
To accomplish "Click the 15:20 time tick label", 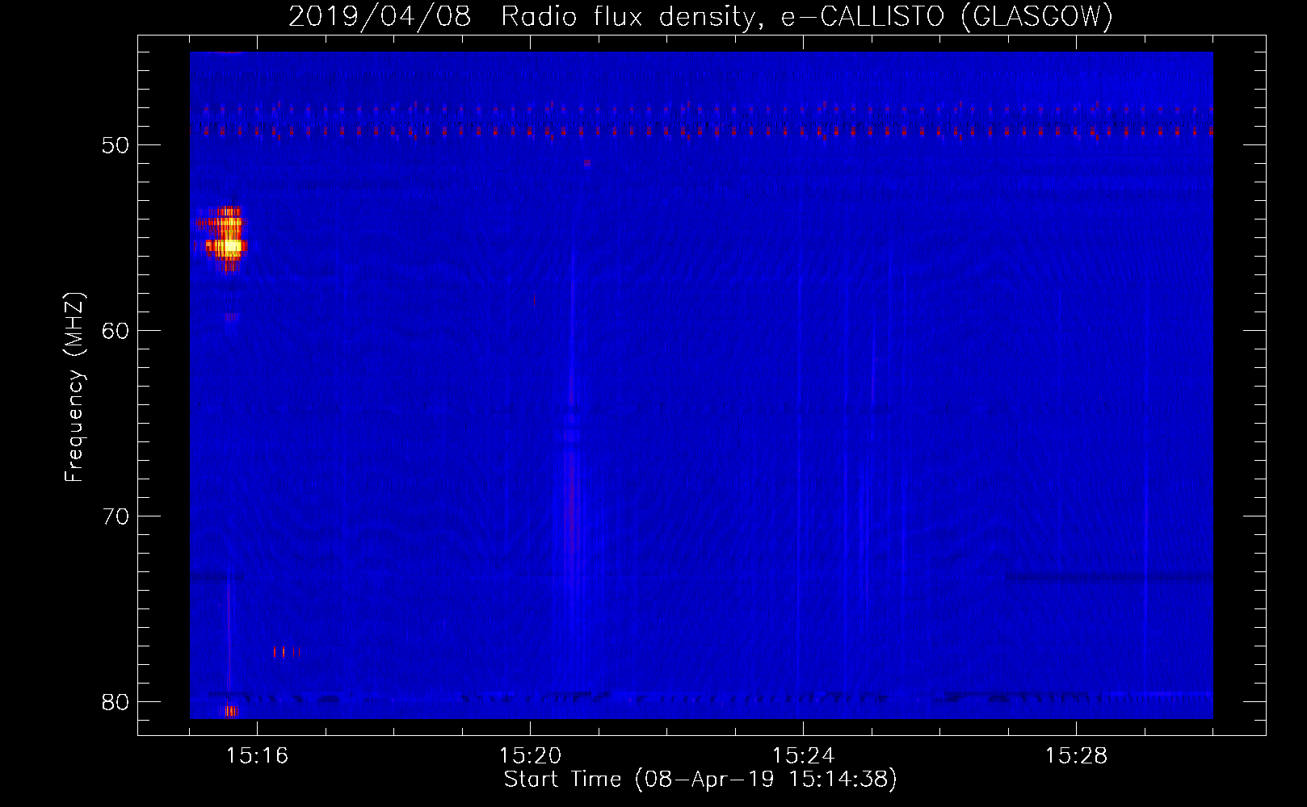I will click(x=530, y=755).
